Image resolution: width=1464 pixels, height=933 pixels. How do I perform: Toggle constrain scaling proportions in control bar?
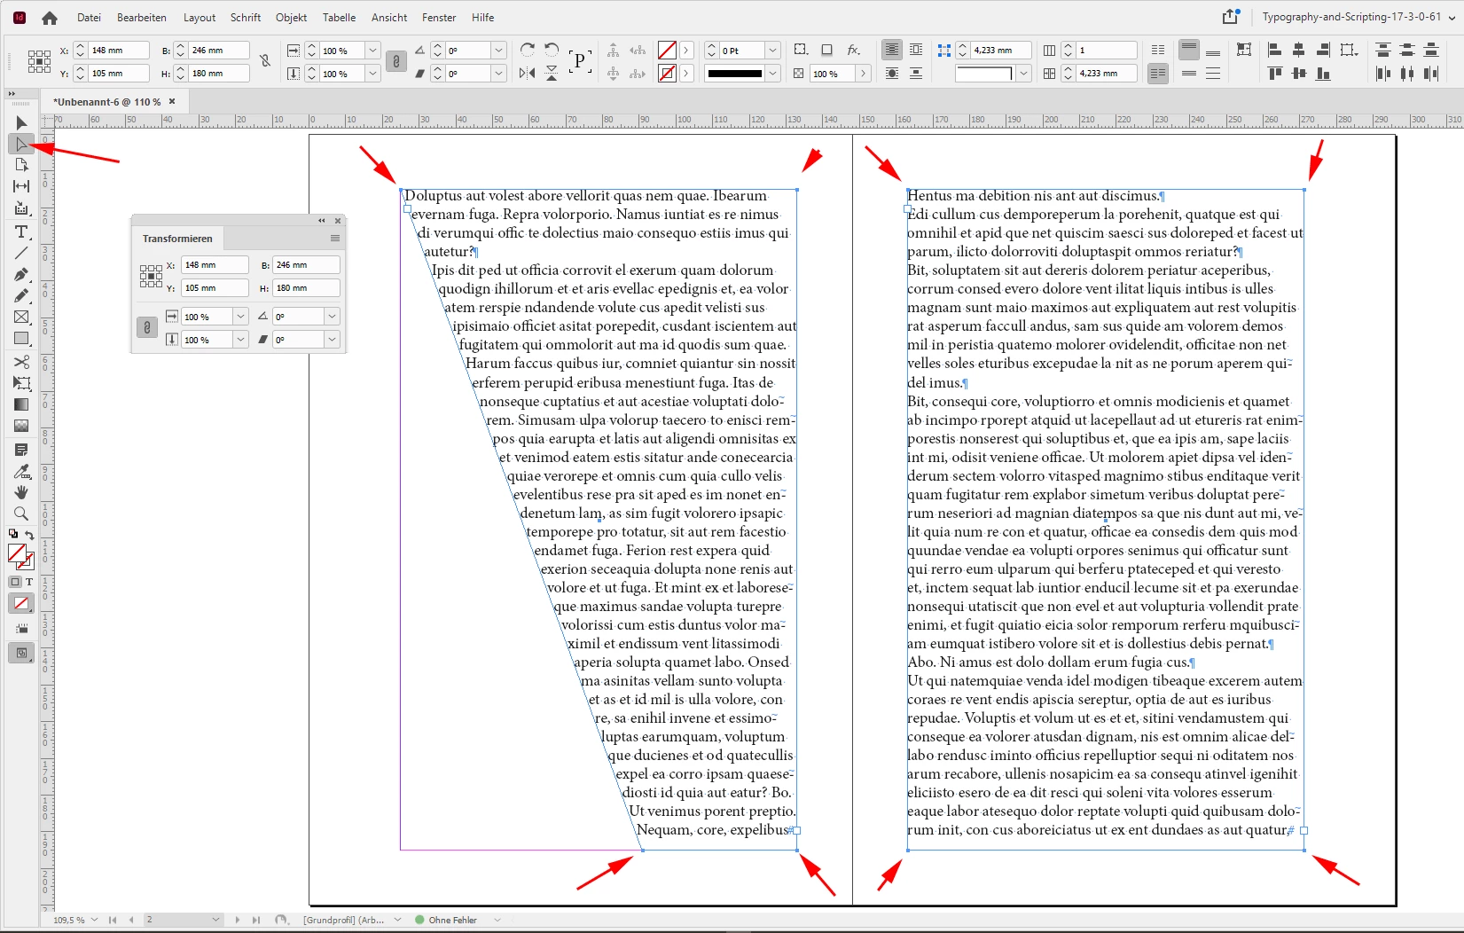pos(396,61)
